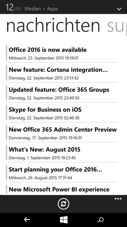Expand the top chevron dropdown

pos(119,9)
